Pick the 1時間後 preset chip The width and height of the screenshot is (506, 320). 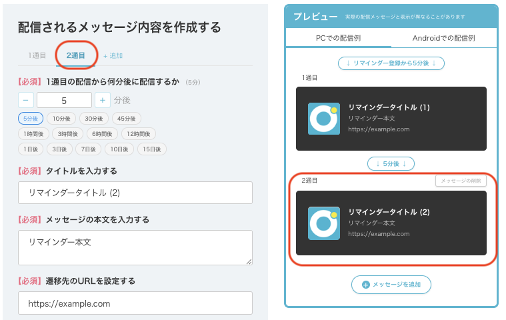[x=33, y=134]
